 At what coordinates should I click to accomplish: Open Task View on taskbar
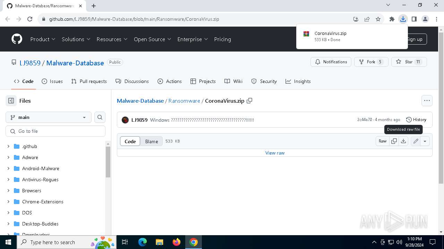pos(125,242)
